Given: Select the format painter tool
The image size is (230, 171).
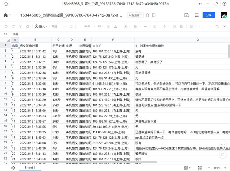Looking at the screenshot, I should click(21, 26).
